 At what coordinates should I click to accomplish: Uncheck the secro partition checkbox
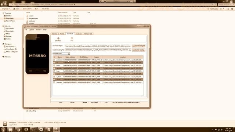[x=54, y=74]
